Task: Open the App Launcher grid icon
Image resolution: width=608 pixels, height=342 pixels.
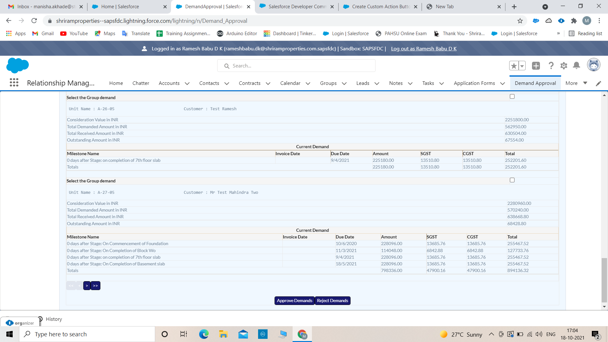Action: 14,83
